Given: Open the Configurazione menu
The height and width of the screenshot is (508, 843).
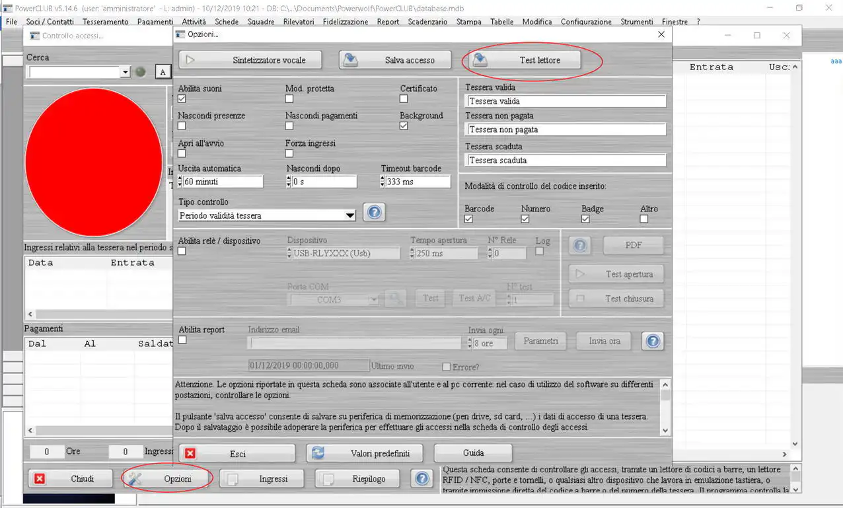Looking at the screenshot, I should coord(586,22).
